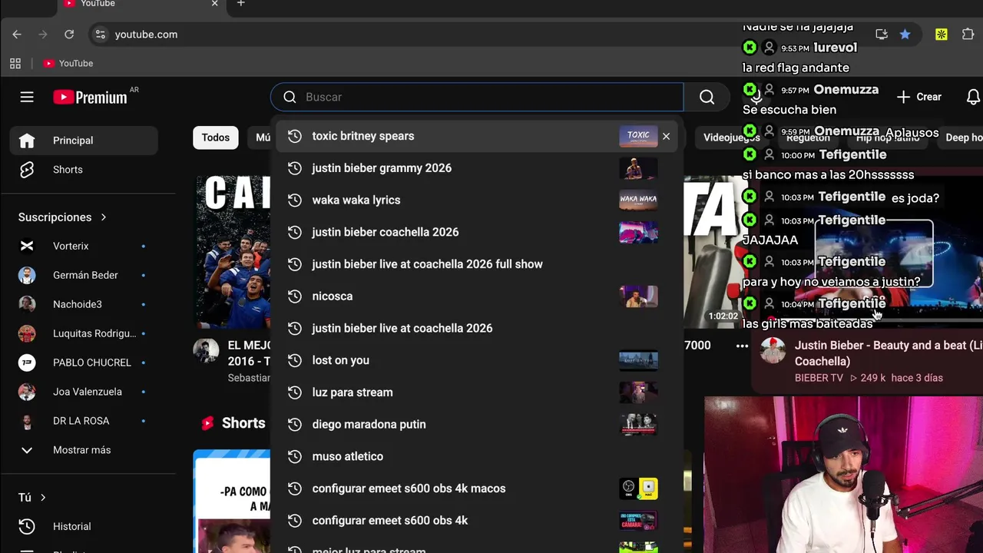Select 'justin bieber live at coachella 2026 full show'

pyautogui.click(x=477, y=264)
